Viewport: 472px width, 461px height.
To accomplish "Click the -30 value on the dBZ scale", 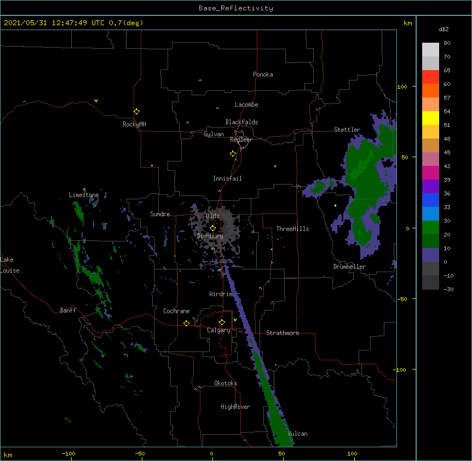I will coord(448,290).
